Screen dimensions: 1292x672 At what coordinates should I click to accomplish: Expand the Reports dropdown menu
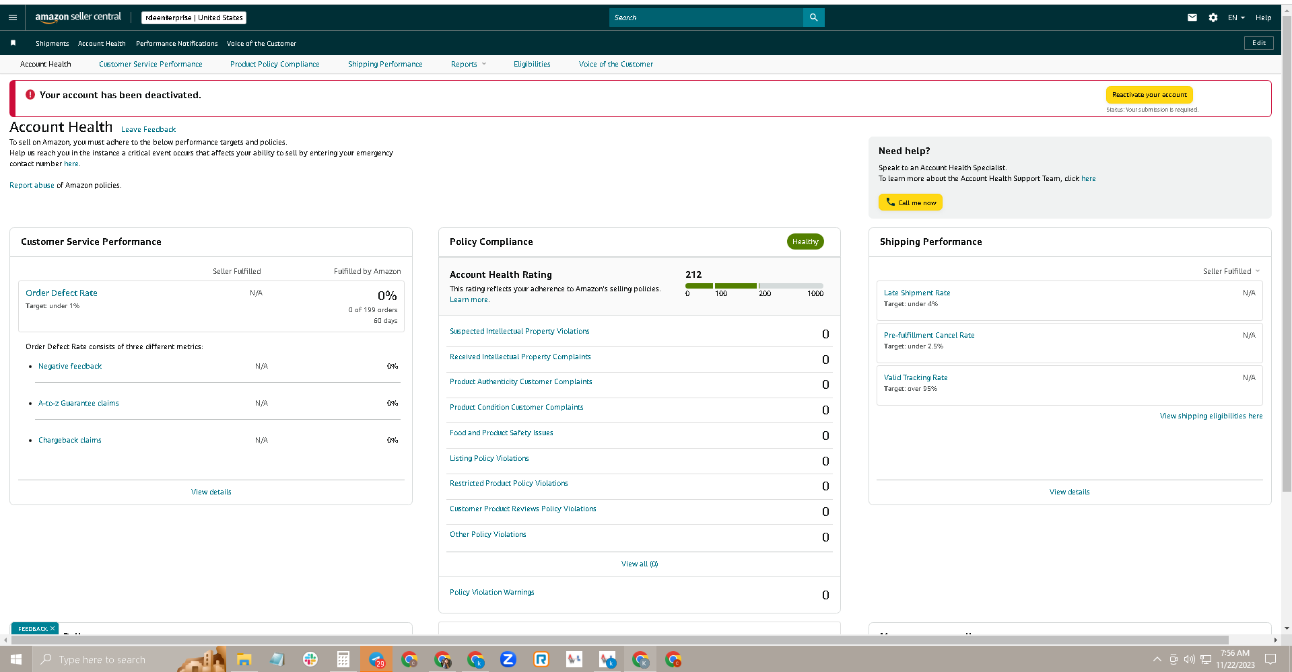pyautogui.click(x=469, y=64)
